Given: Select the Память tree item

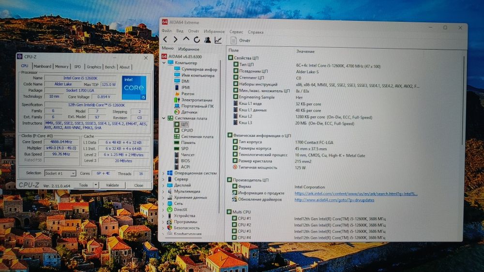Looking at the screenshot, I should coord(184,143).
